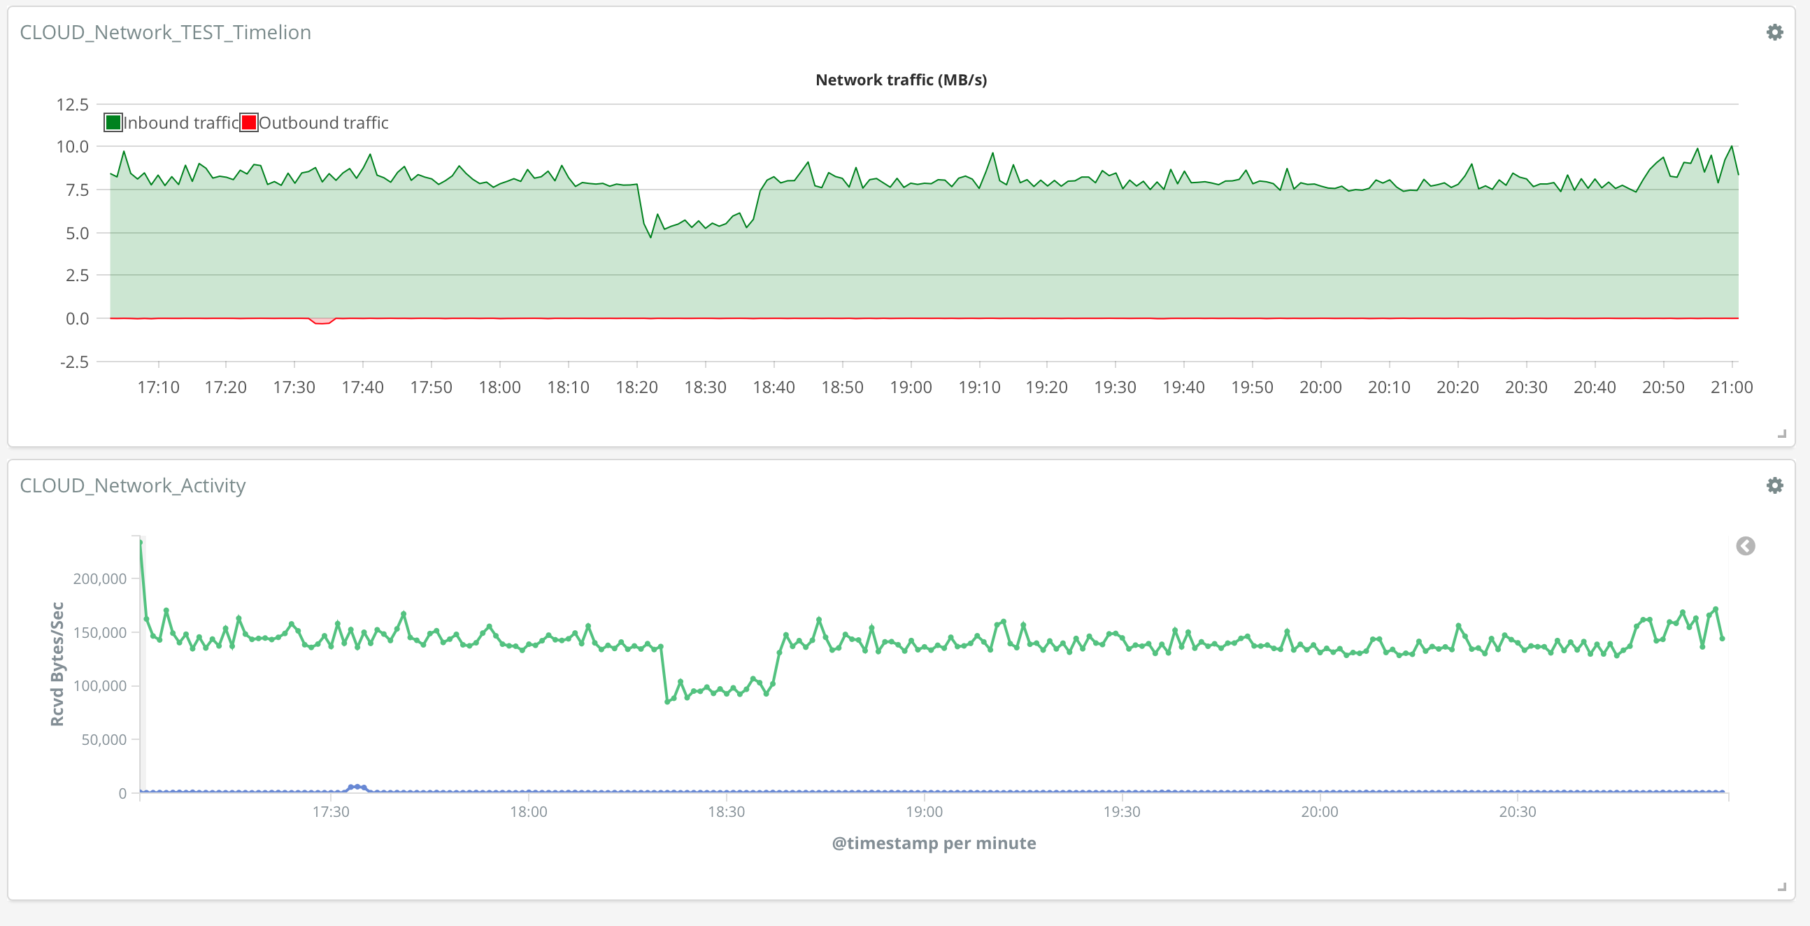Toggle the Outbound traffic legend label

[323, 122]
